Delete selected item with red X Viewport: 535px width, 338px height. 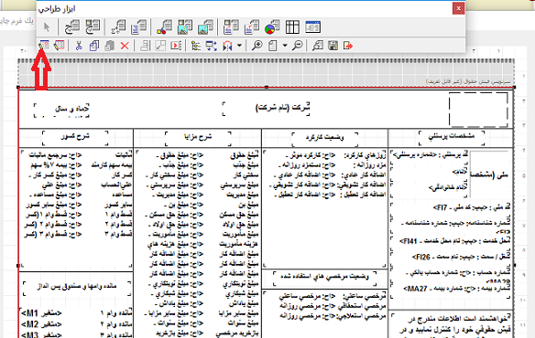coord(125,46)
